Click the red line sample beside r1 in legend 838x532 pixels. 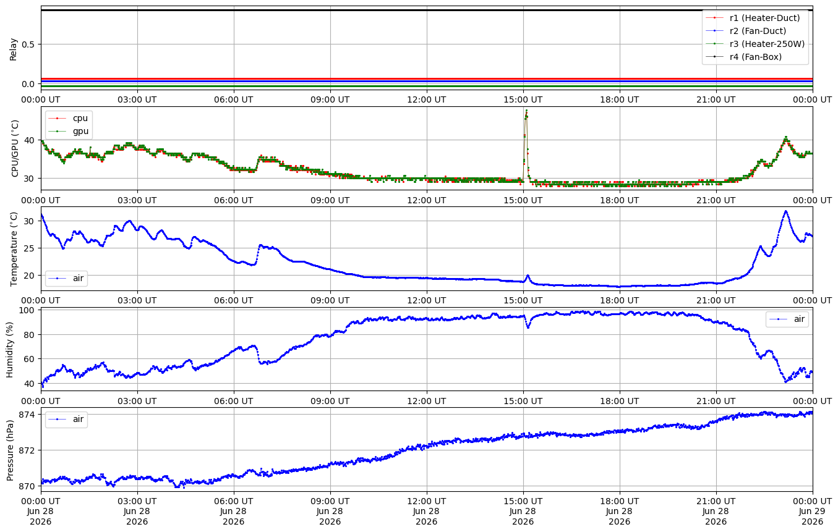(x=715, y=18)
